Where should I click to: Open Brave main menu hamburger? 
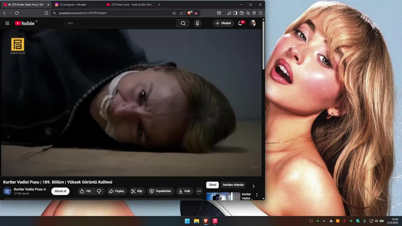(260, 13)
